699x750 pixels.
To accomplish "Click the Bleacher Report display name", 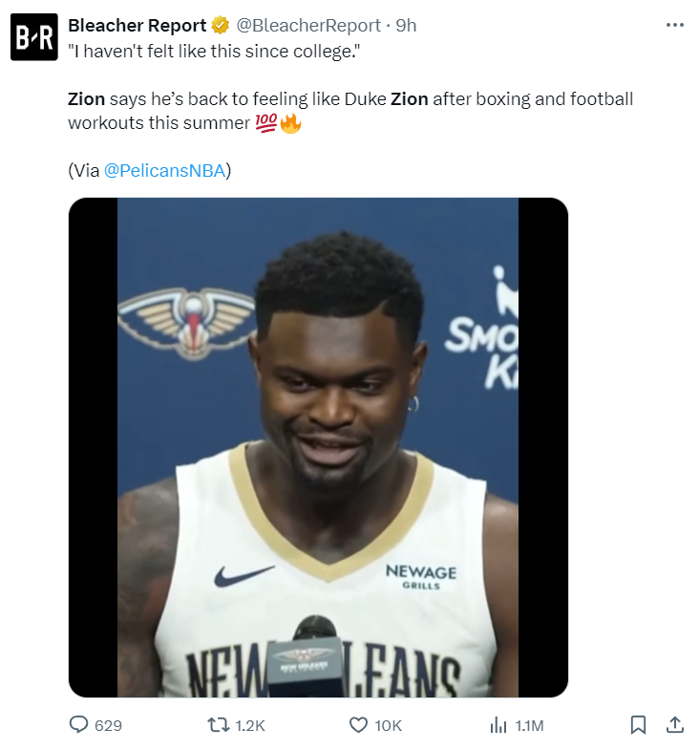I will [x=138, y=26].
